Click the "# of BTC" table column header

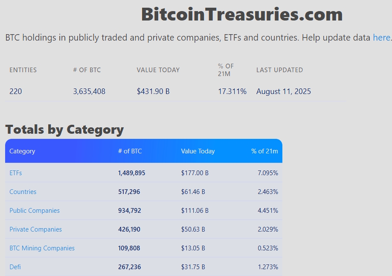130,151
